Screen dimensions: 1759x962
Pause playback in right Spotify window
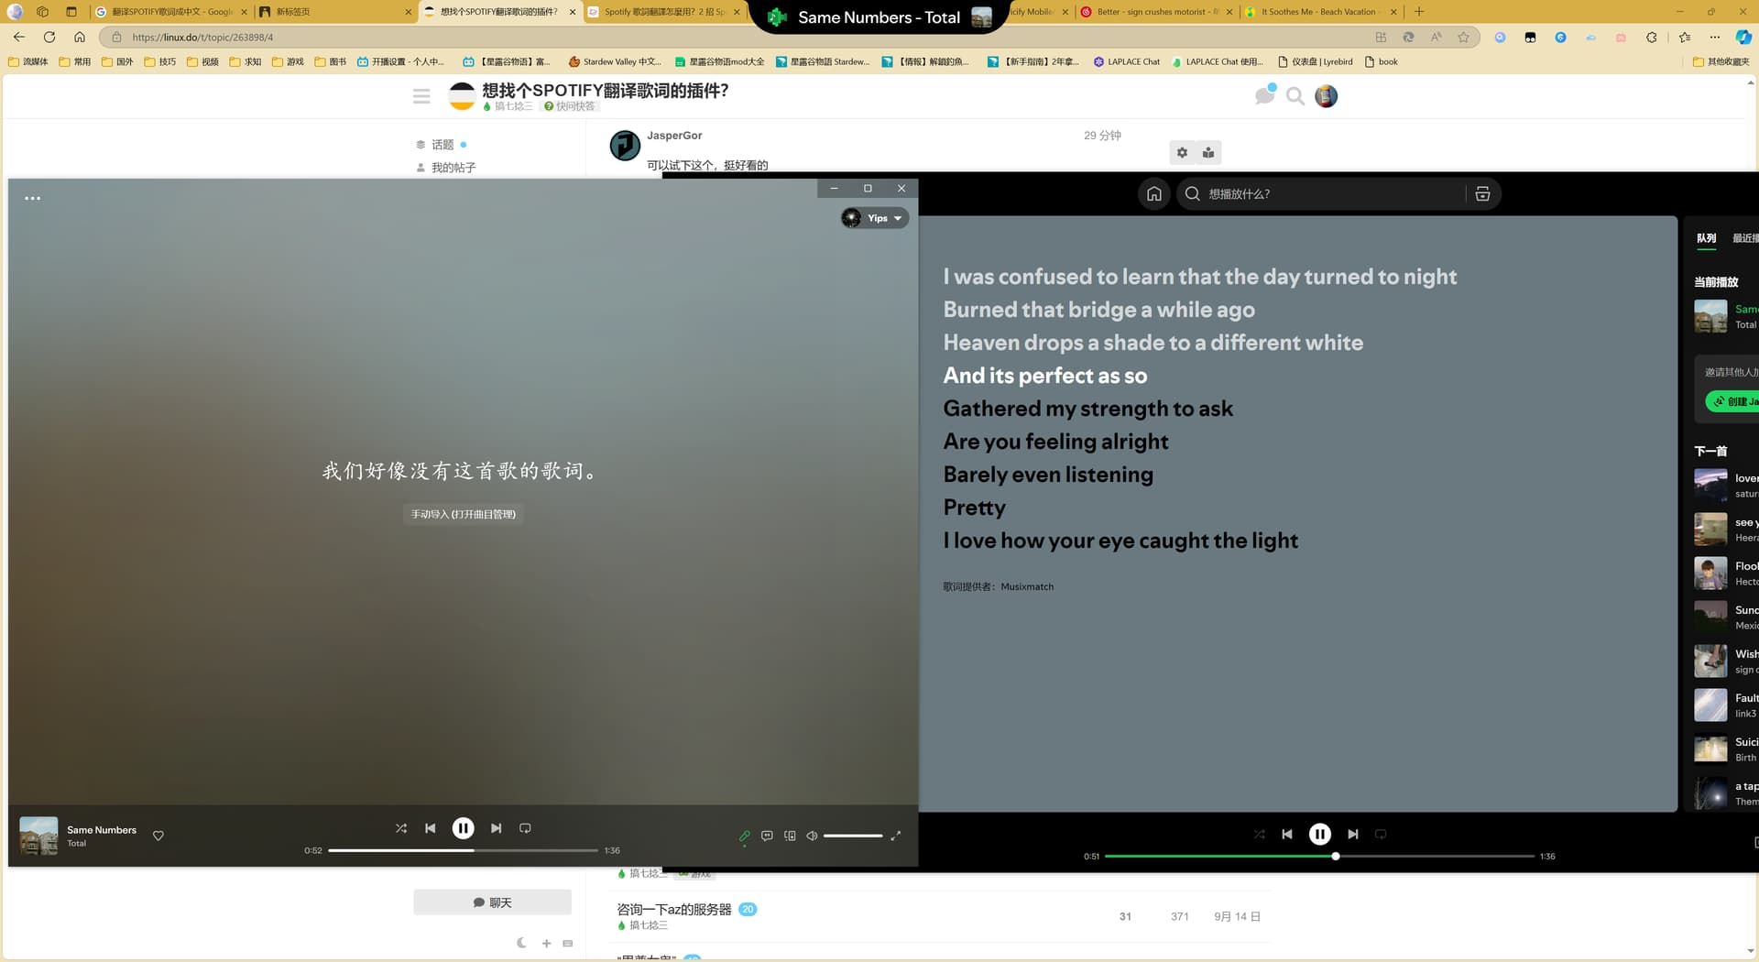[1319, 834]
